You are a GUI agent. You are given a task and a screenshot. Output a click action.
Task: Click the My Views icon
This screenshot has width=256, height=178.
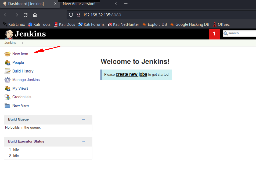pos(7,88)
